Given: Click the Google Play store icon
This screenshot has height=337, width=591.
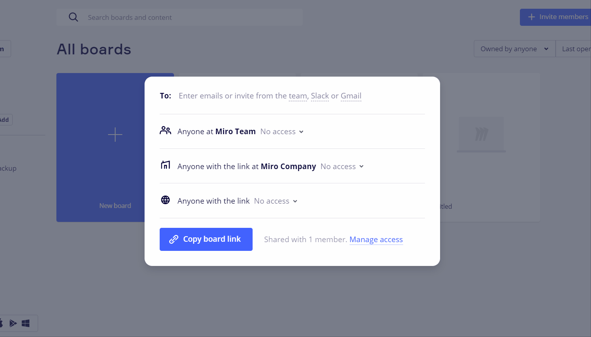Looking at the screenshot, I should click(13, 323).
